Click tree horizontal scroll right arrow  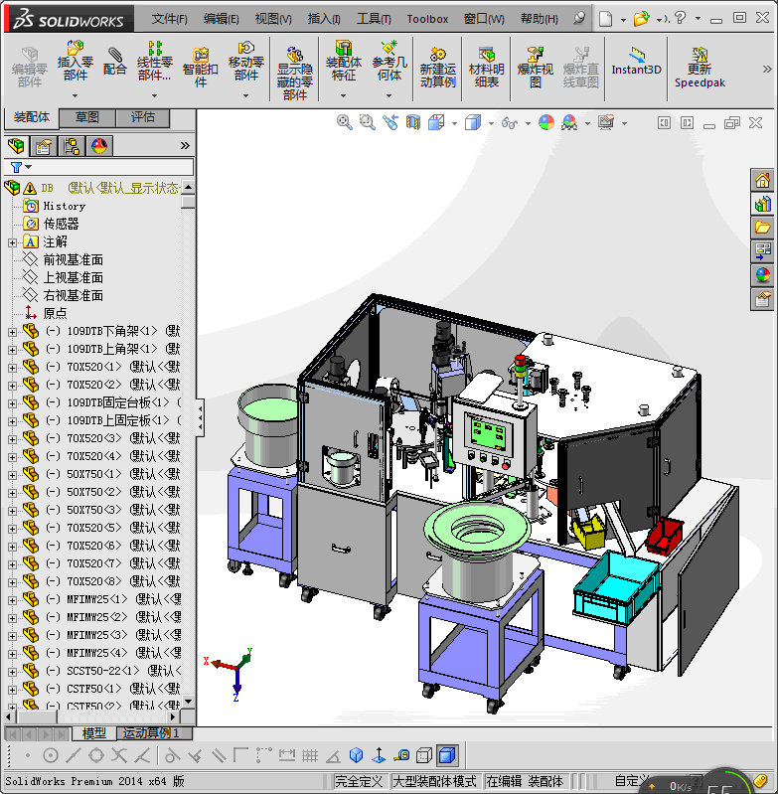click(x=174, y=717)
